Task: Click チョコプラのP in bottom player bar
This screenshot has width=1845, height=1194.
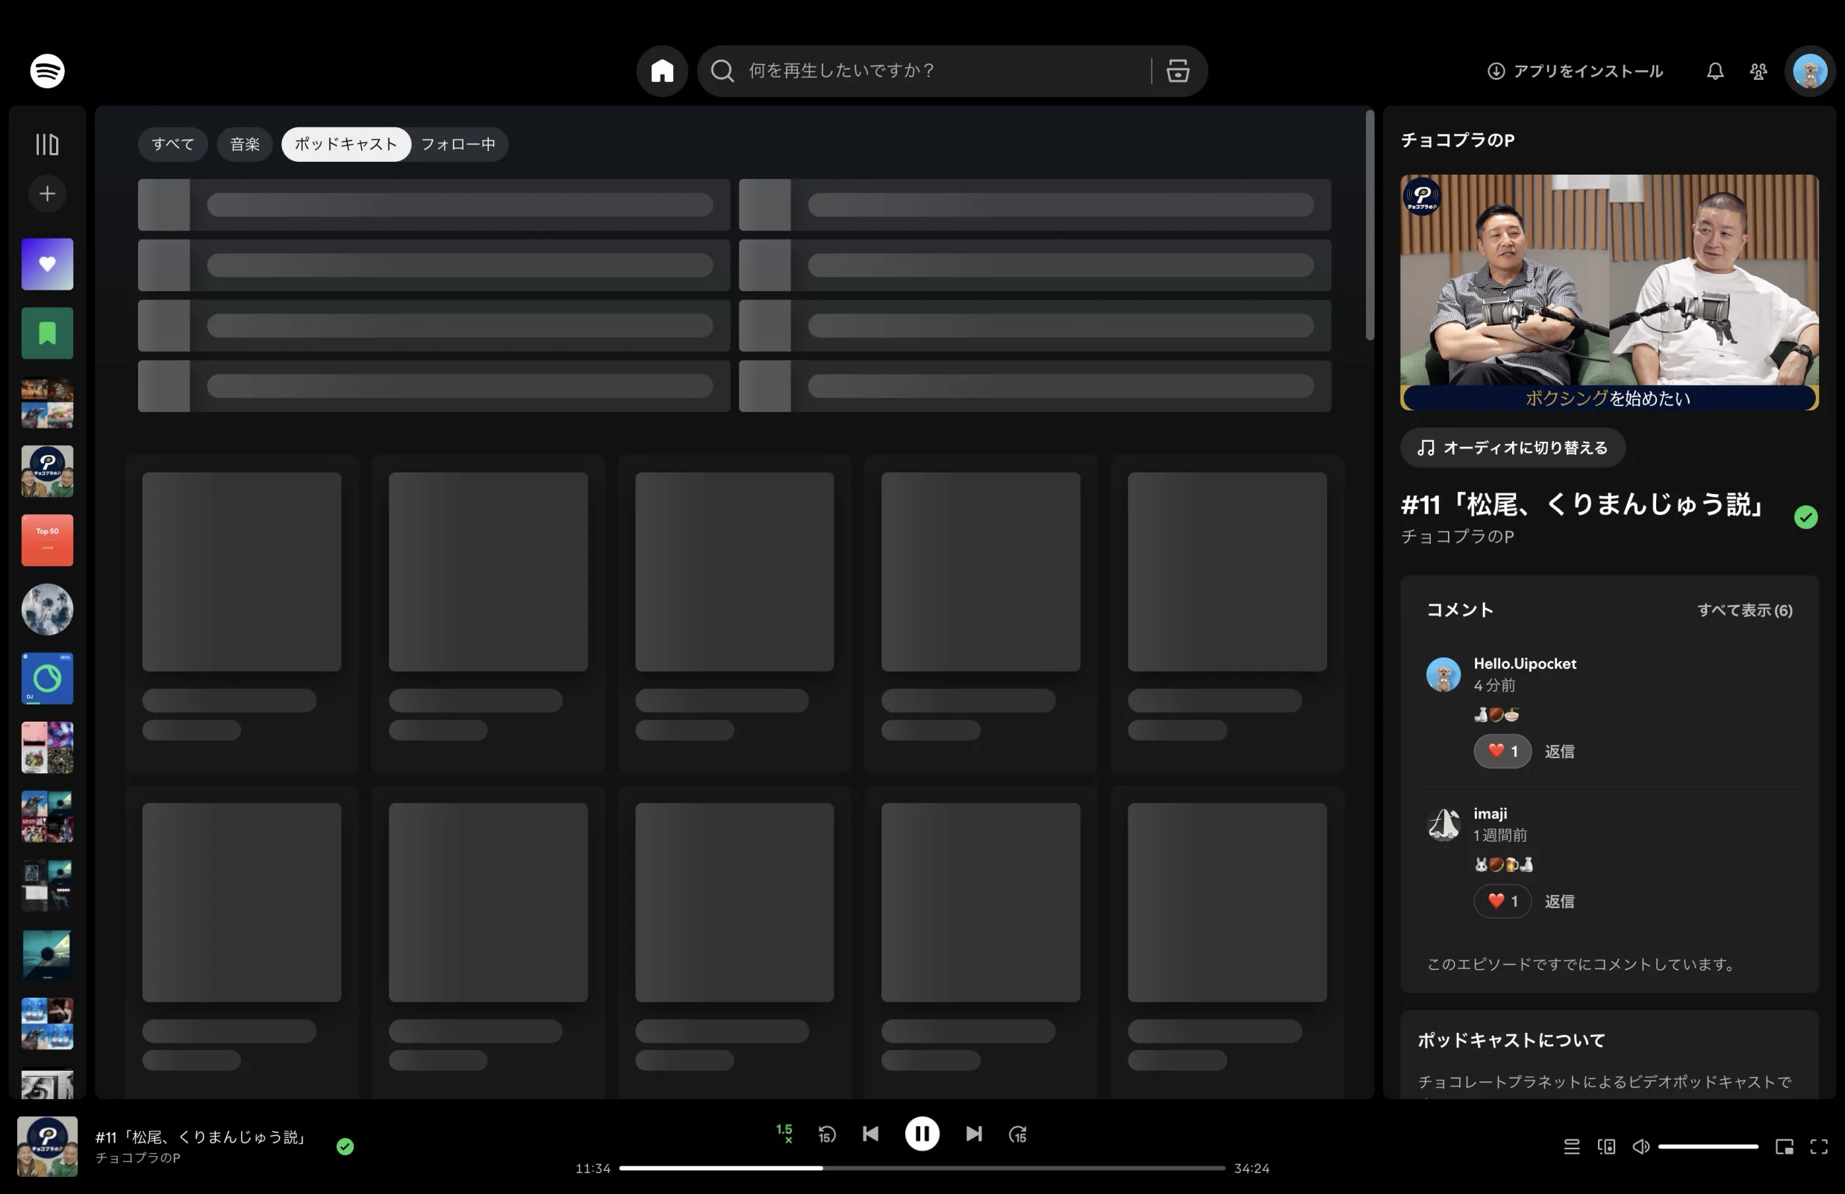Action: [138, 1158]
